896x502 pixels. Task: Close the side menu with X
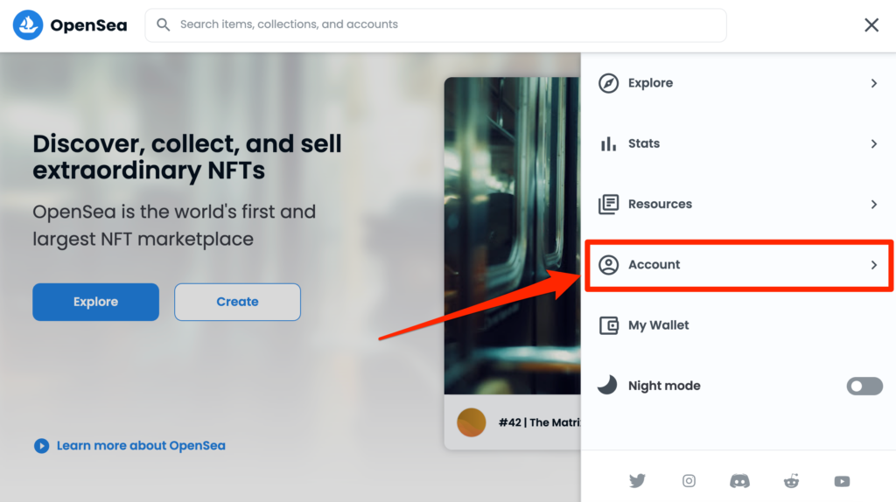click(871, 25)
